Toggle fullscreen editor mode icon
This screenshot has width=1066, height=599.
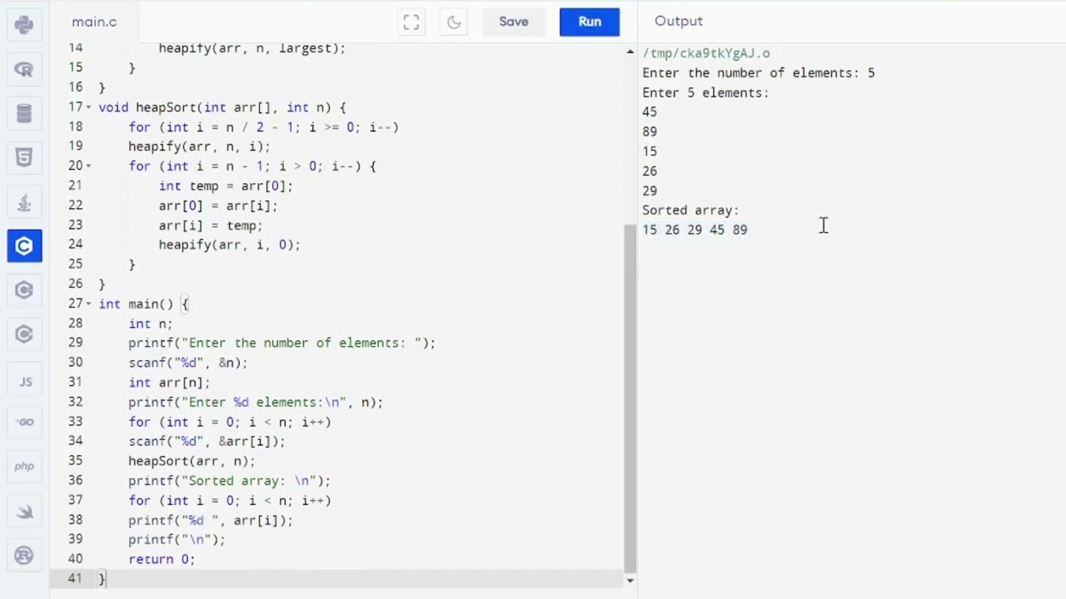click(x=411, y=22)
